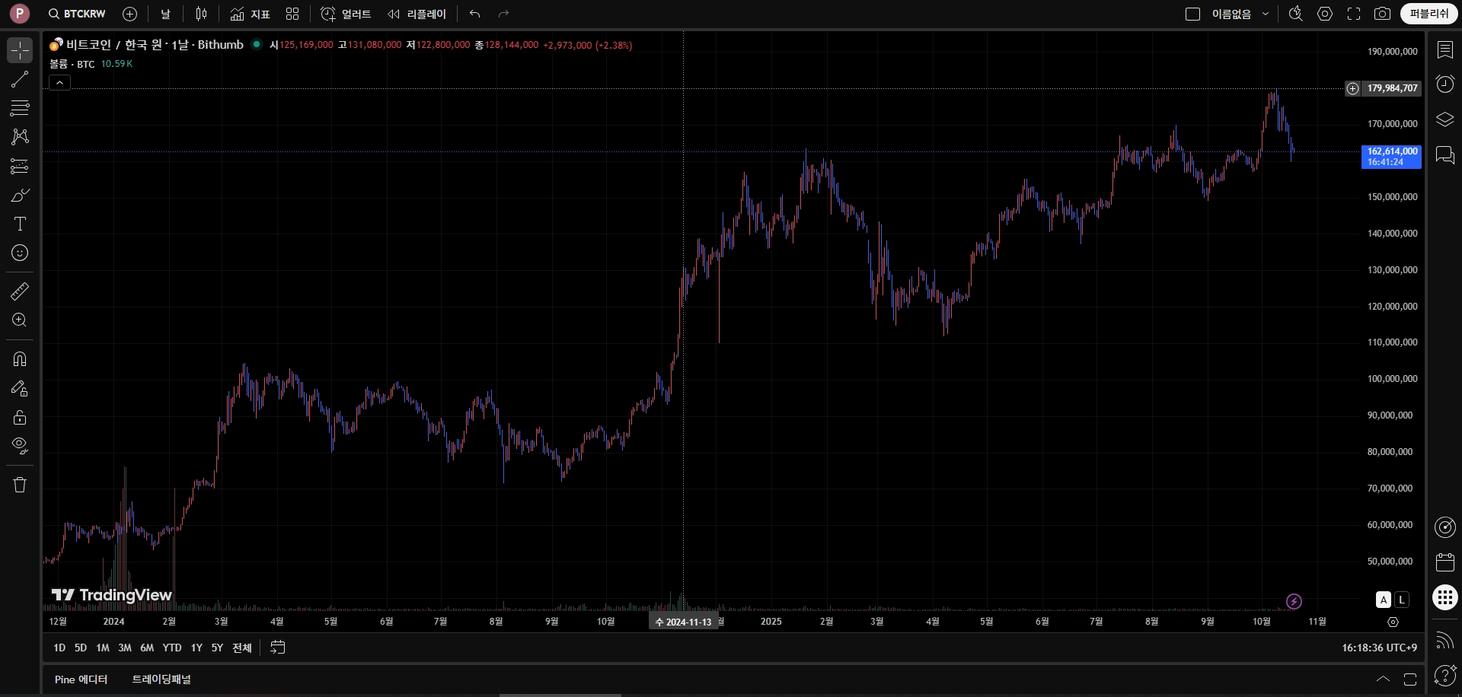1462x697 pixels.
Task: Toggle log scale L button
Action: click(x=1402, y=600)
